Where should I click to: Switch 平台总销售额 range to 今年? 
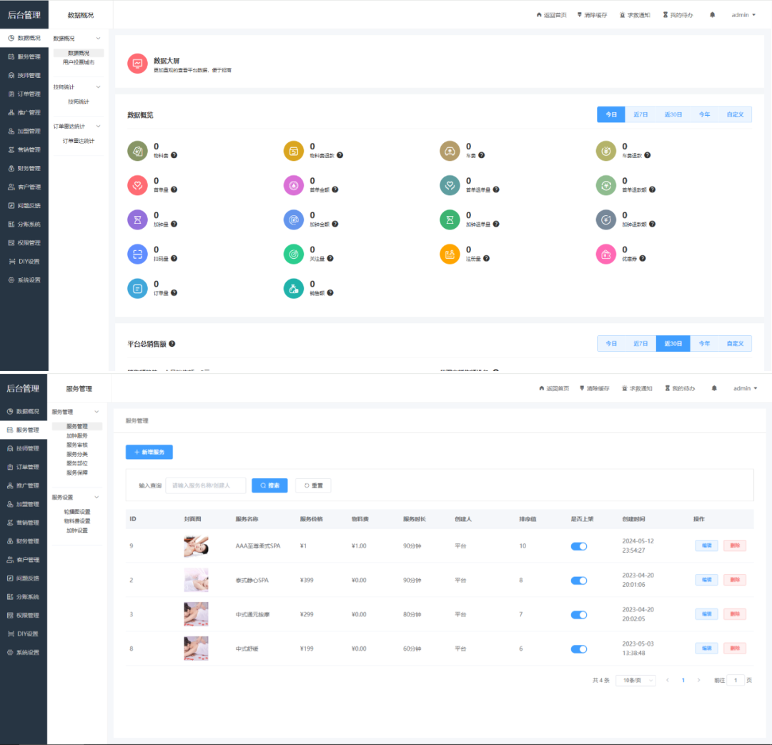pyautogui.click(x=704, y=344)
